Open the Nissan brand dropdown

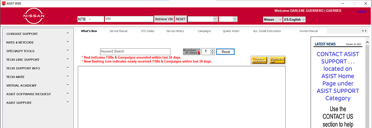pos(272,20)
